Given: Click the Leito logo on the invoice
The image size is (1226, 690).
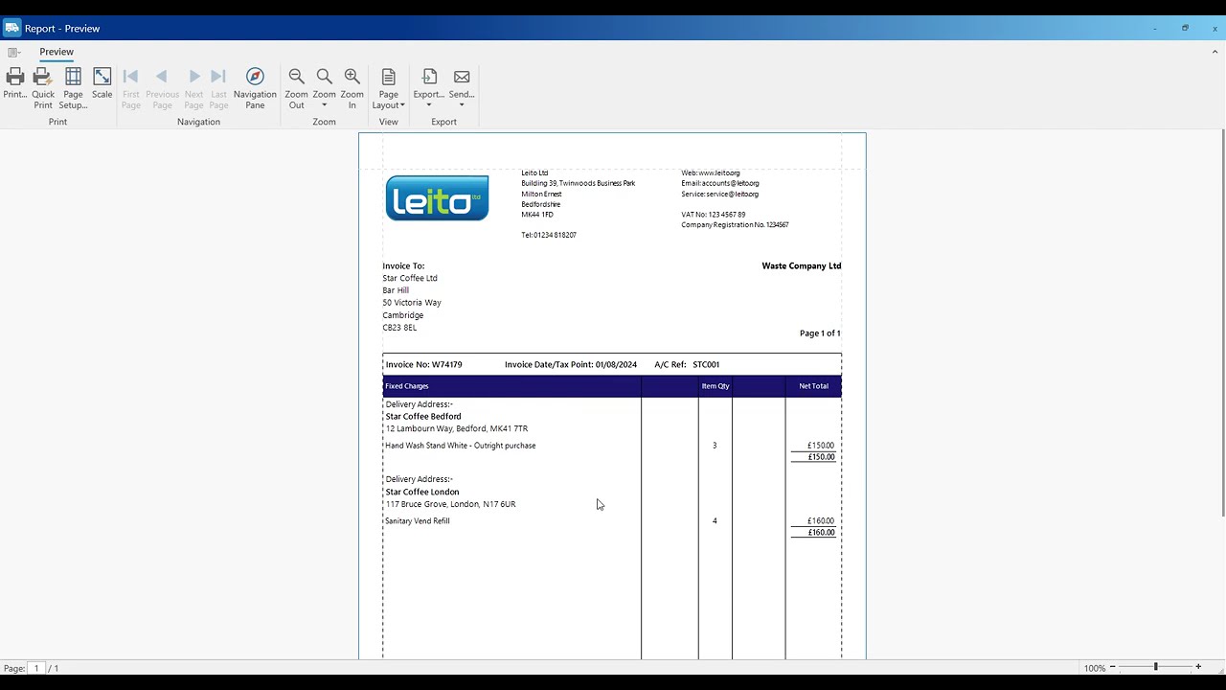Looking at the screenshot, I should tap(437, 197).
